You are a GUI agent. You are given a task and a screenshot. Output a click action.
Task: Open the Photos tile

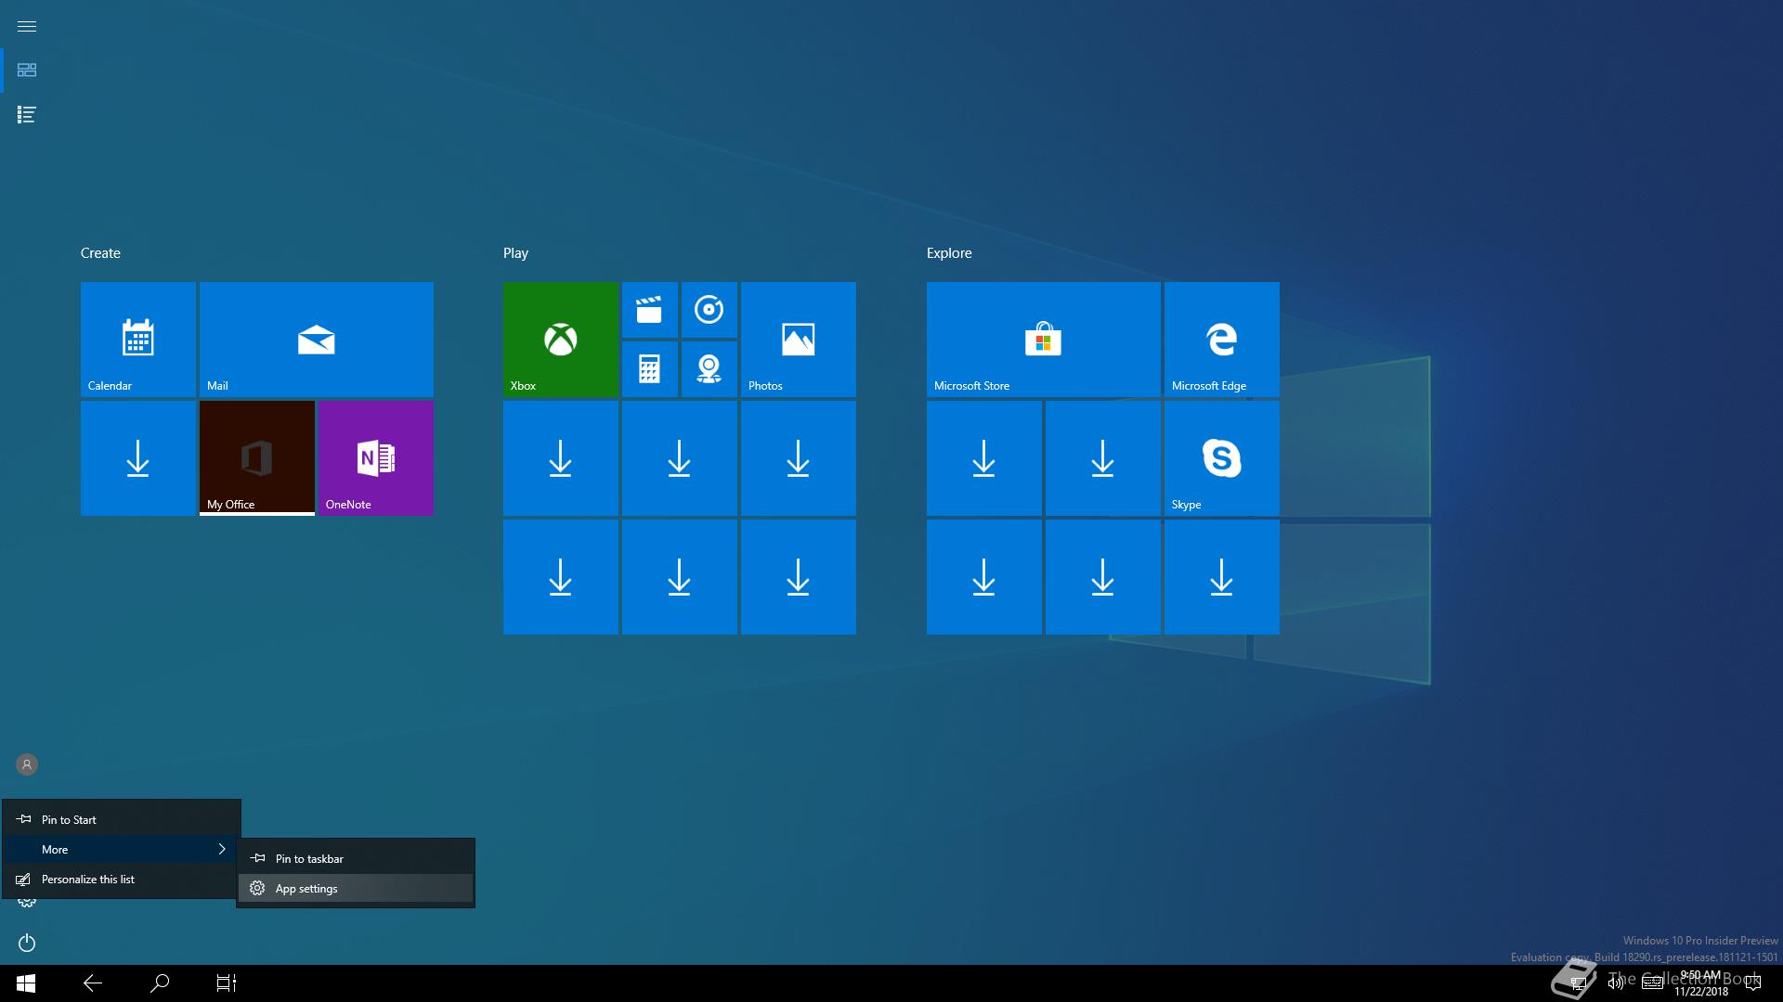[799, 340]
